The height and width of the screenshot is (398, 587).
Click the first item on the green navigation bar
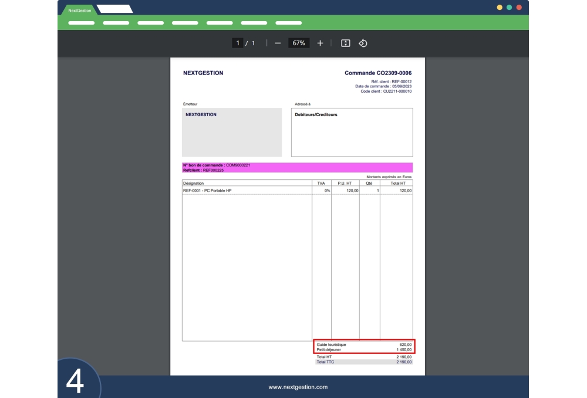(x=80, y=23)
